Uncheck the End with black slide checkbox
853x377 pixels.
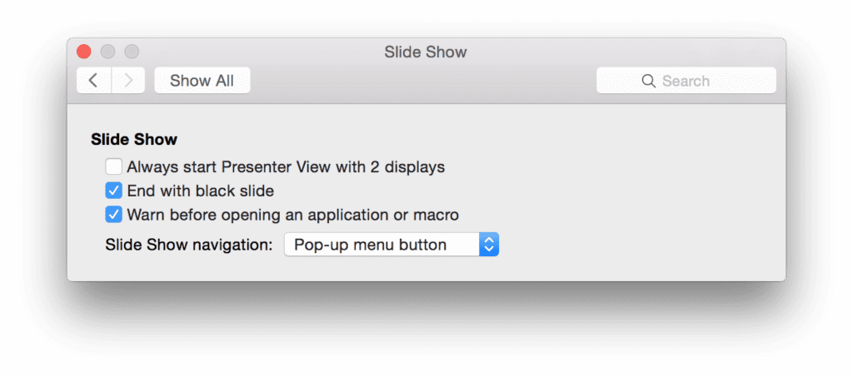pos(113,191)
